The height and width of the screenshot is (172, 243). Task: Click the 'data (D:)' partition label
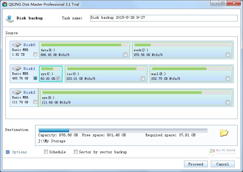coord(48,50)
